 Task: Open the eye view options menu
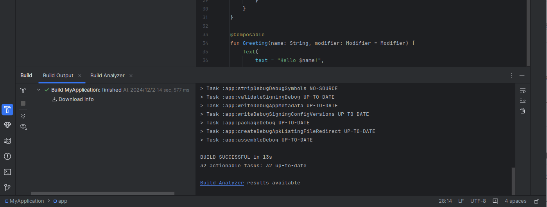(x=23, y=126)
